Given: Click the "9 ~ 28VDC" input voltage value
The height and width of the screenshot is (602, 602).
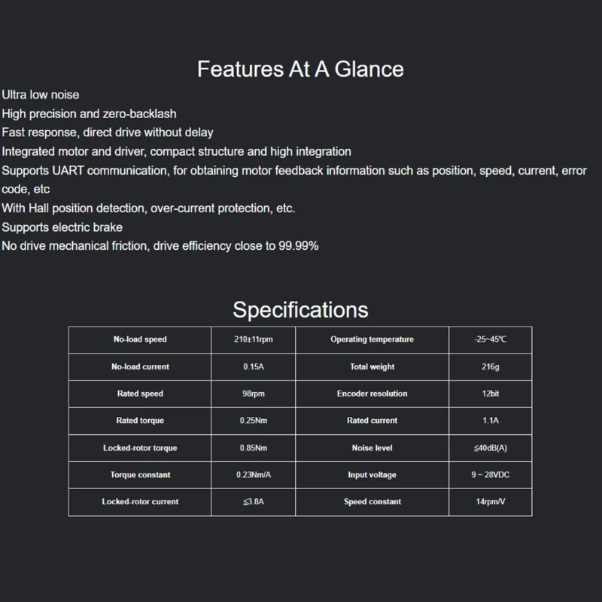Looking at the screenshot, I should point(491,475).
